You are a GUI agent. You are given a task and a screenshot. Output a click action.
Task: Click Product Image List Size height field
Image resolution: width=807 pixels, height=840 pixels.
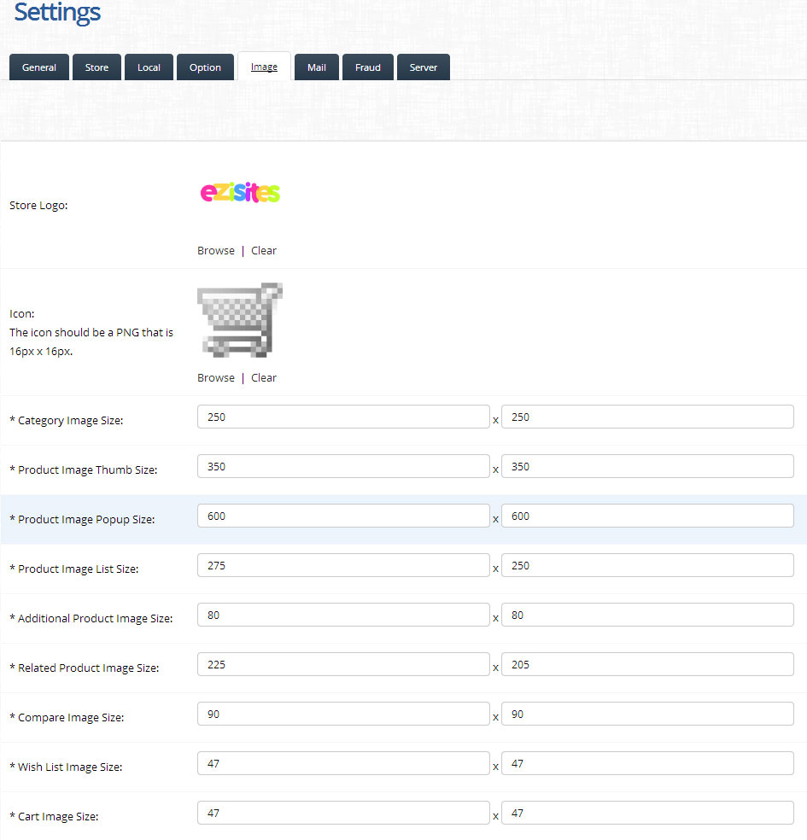(x=647, y=565)
